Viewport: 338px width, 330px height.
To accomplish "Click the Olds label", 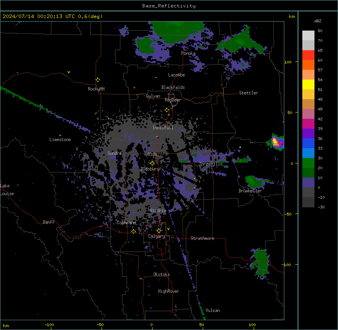I will [x=152, y=154].
